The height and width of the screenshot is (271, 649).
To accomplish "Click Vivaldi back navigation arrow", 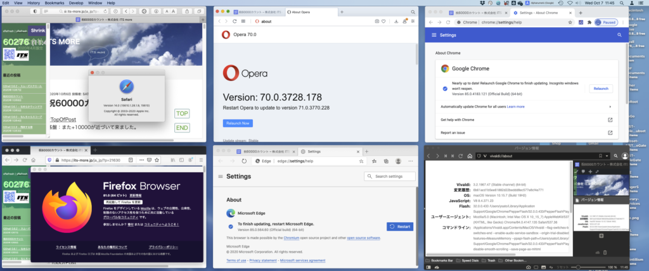I will 429,155.
